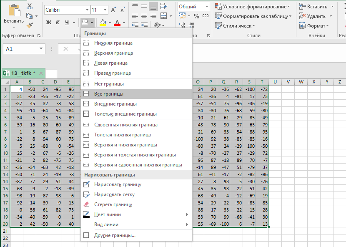Select 'Все границы' from borders menu
Image resolution: width=346 pixels, height=247 pixels.
coord(109,94)
